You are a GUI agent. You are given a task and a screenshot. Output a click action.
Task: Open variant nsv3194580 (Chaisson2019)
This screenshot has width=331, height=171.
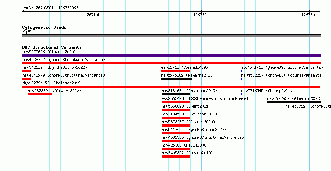point(189,114)
